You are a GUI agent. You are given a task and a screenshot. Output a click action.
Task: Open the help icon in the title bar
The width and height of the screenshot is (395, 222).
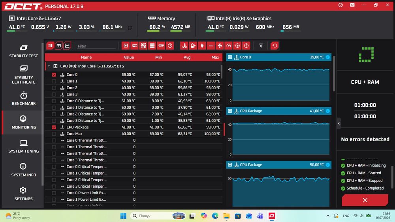click(x=340, y=5)
